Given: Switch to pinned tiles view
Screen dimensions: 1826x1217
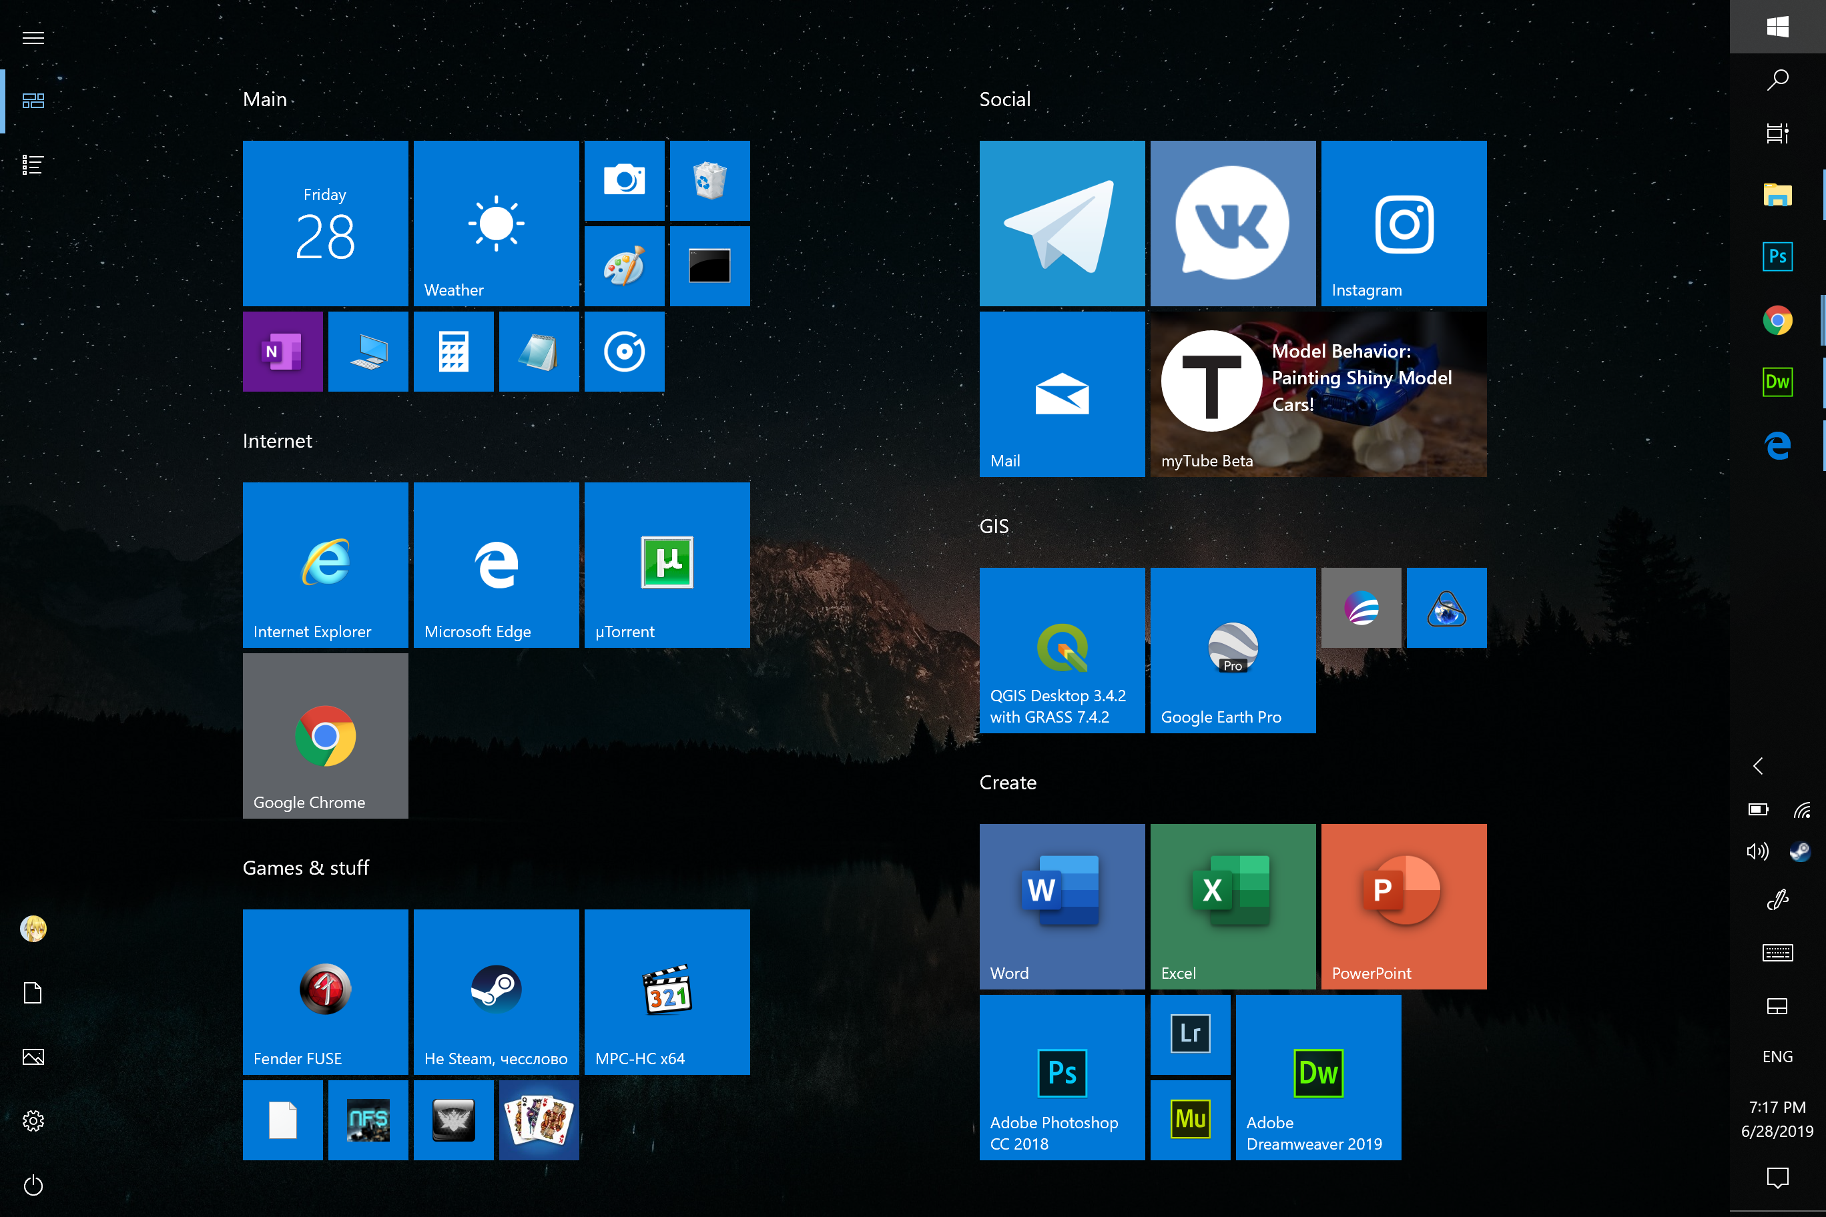Looking at the screenshot, I should [x=33, y=101].
